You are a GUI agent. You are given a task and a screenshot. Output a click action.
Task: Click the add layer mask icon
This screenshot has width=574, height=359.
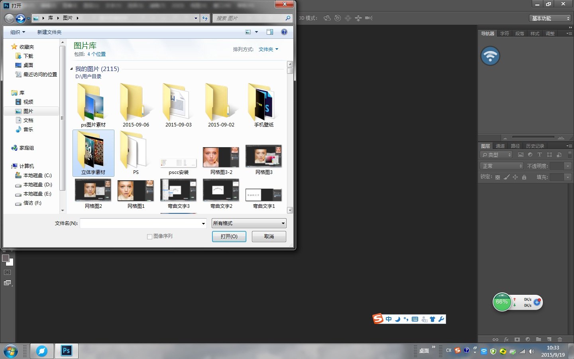tap(517, 339)
